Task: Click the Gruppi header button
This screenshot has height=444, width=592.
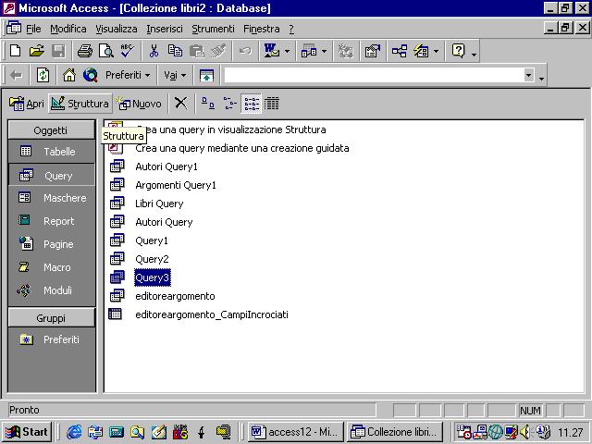Action: 52,318
